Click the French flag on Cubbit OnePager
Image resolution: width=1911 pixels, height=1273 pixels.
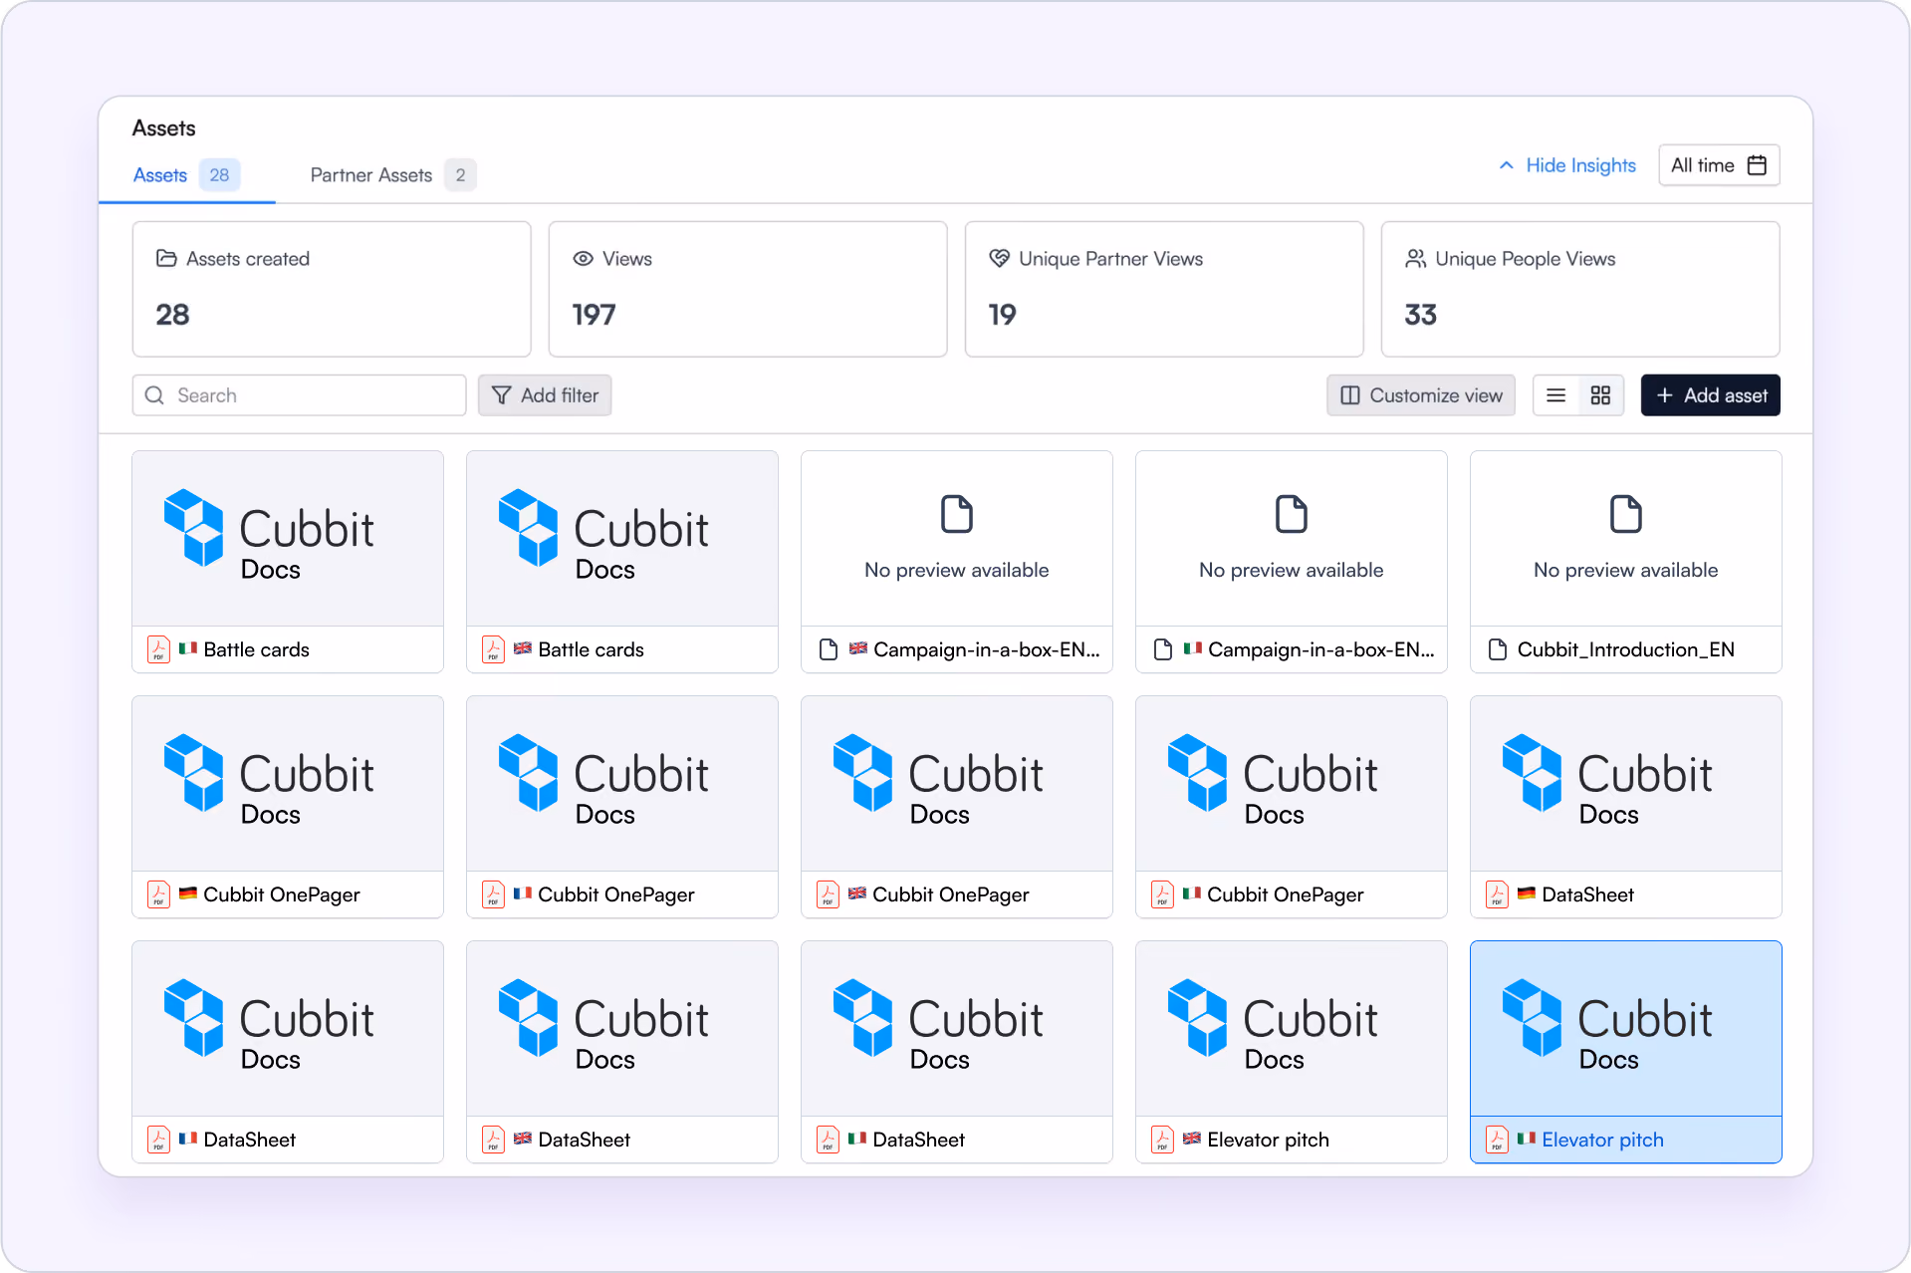pos(523,893)
